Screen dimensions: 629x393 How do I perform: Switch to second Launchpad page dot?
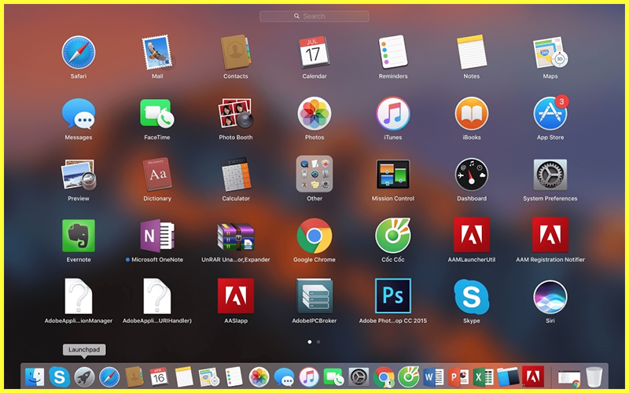[x=318, y=342]
